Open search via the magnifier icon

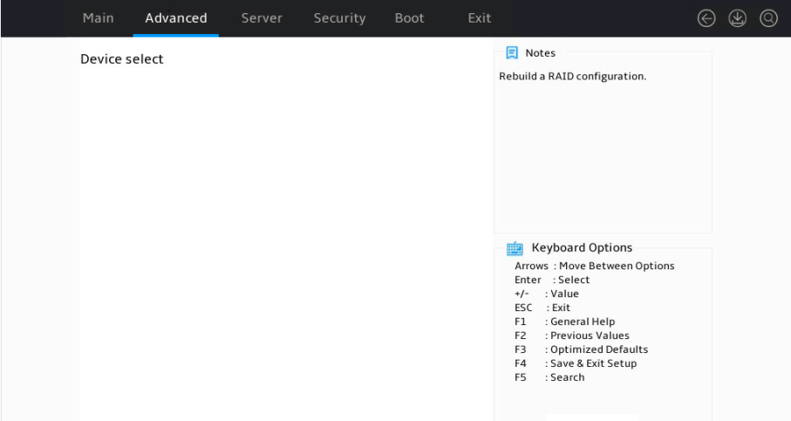[x=769, y=18]
